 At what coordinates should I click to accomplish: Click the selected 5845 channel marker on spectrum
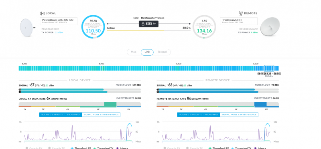(x=269, y=68)
